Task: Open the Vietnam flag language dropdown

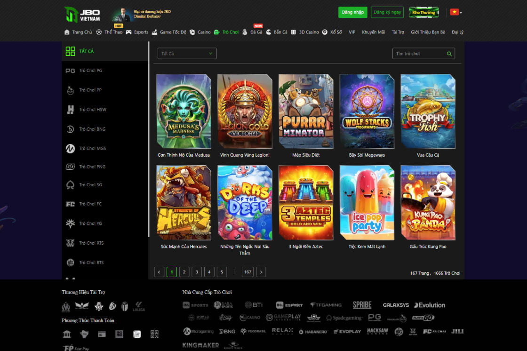Action: pos(456,12)
